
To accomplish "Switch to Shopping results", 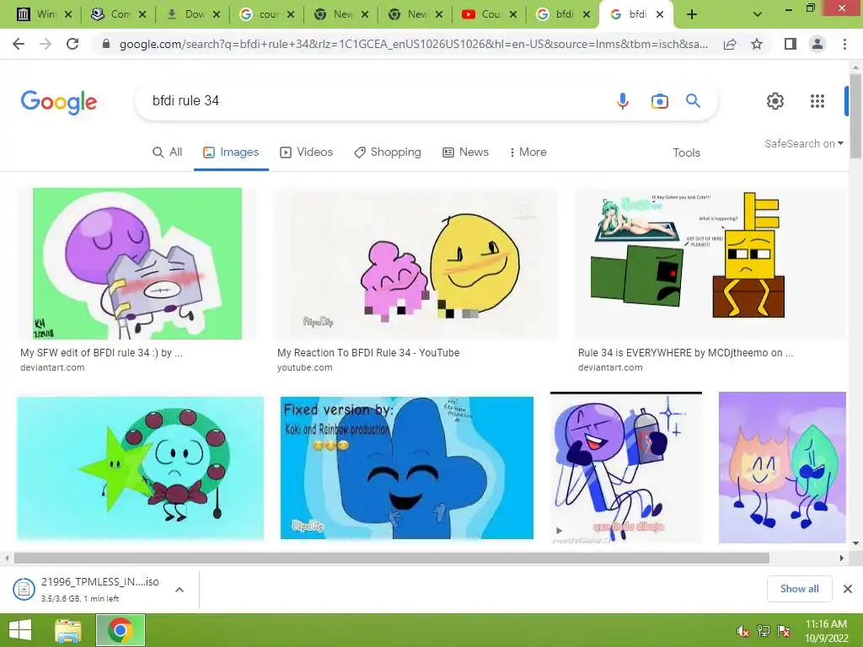I will [388, 152].
